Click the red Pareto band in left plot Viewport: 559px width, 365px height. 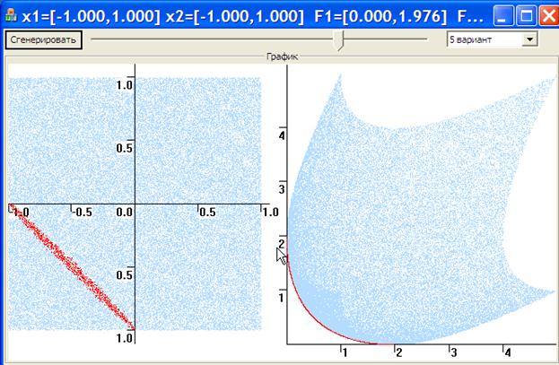pos(73,267)
